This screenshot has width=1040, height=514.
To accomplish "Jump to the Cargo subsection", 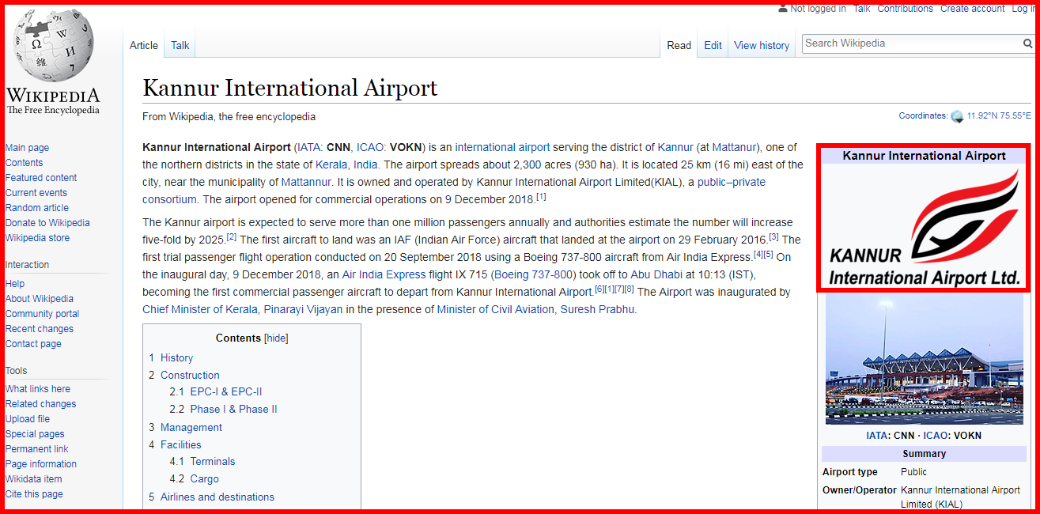I will pyautogui.click(x=205, y=479).
